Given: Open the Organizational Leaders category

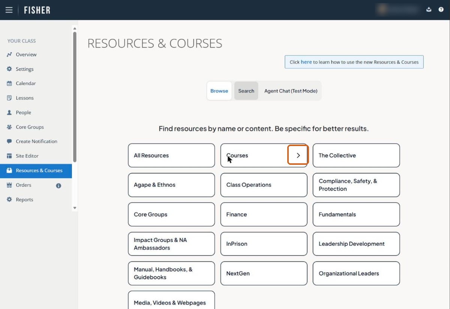Looking at the screenshot, I should point(356,273).
